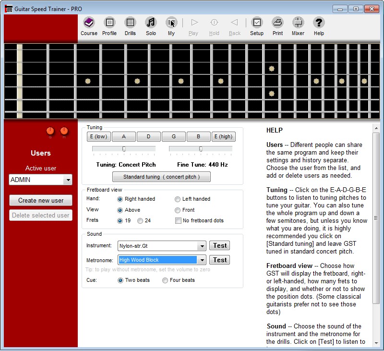Screen dimensions: 384x351
Task: Select Two beats cue option
Action: click(x=120, y=280)
